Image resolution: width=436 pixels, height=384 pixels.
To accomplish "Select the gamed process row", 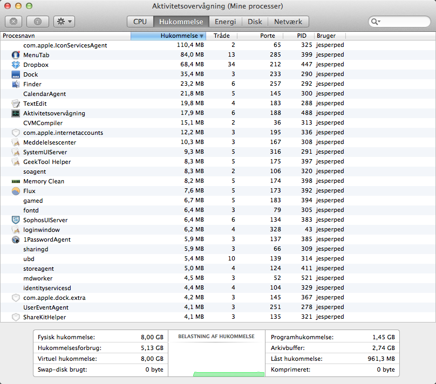I will (218, 201).
